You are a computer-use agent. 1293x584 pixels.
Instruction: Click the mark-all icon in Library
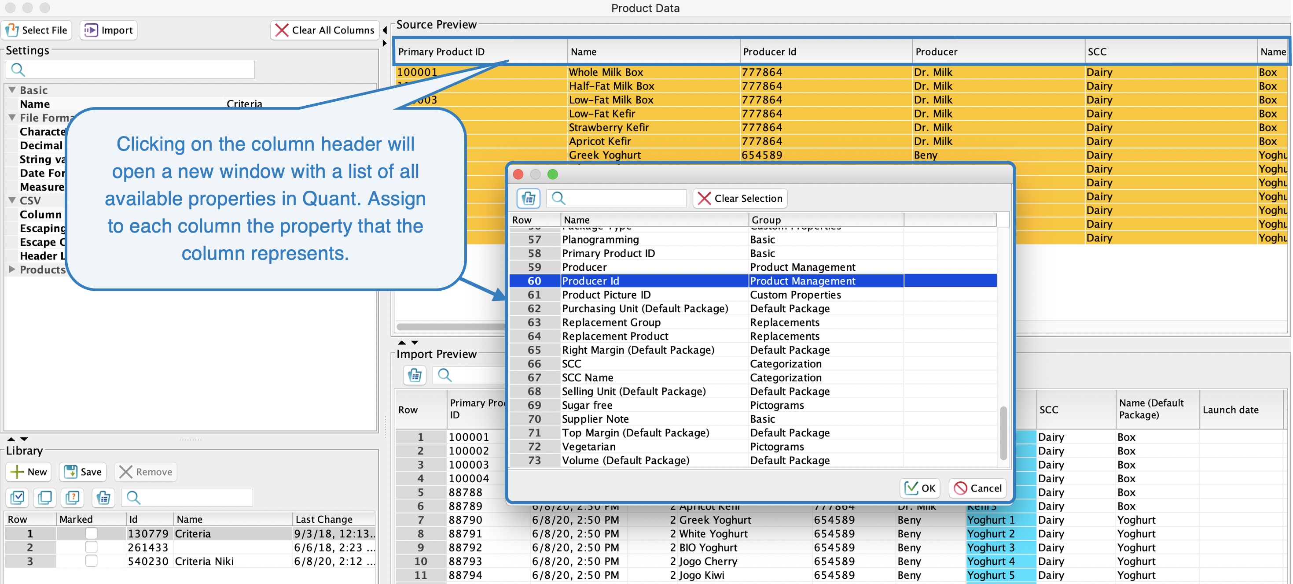point(17,498)
